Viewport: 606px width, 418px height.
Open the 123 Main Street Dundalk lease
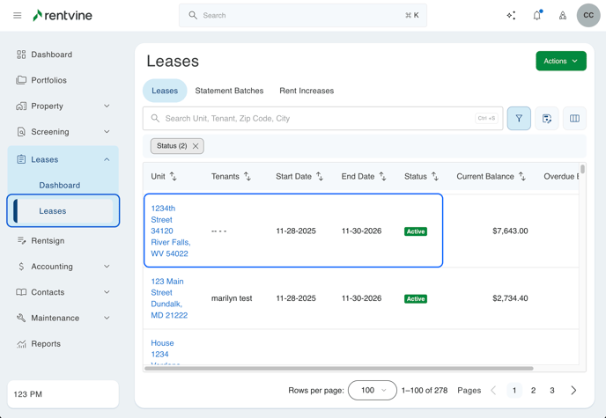[167, 298]
